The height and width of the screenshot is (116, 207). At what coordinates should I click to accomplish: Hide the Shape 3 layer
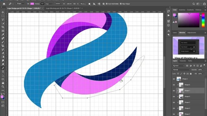[x=174, y=114]
